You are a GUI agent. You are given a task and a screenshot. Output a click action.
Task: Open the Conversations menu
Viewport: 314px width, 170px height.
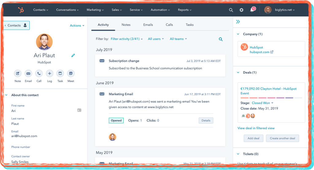click(67, 10)
